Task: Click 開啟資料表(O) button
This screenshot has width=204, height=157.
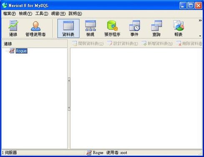Action: coord(88,44)
